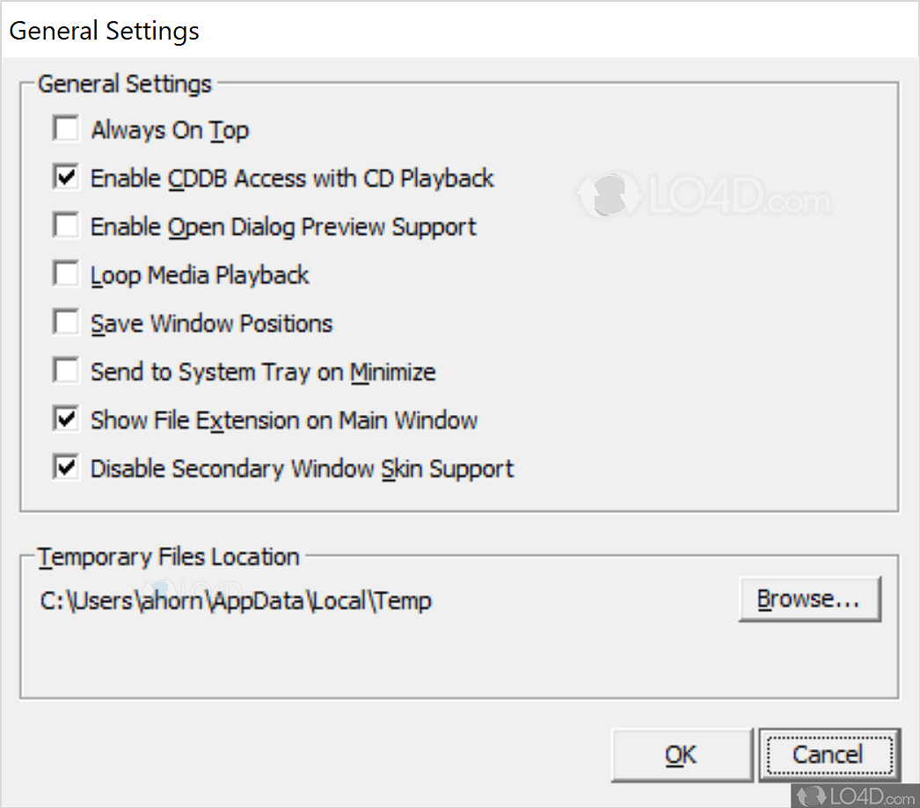This screenshot has height=808, width=920.
Task: Click the Temporary Files Location group label
Action: tap(168, 556)
